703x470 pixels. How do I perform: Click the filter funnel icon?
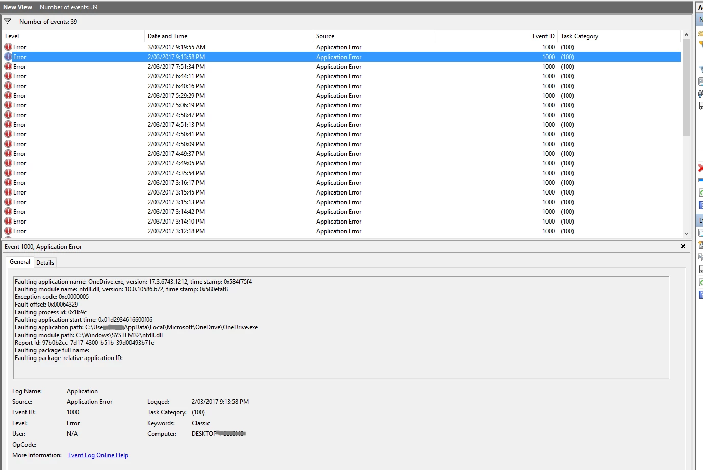click(x=8, y=21)
